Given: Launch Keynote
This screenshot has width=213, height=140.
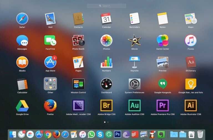Looking at the screenshot, I should [135, 62].
